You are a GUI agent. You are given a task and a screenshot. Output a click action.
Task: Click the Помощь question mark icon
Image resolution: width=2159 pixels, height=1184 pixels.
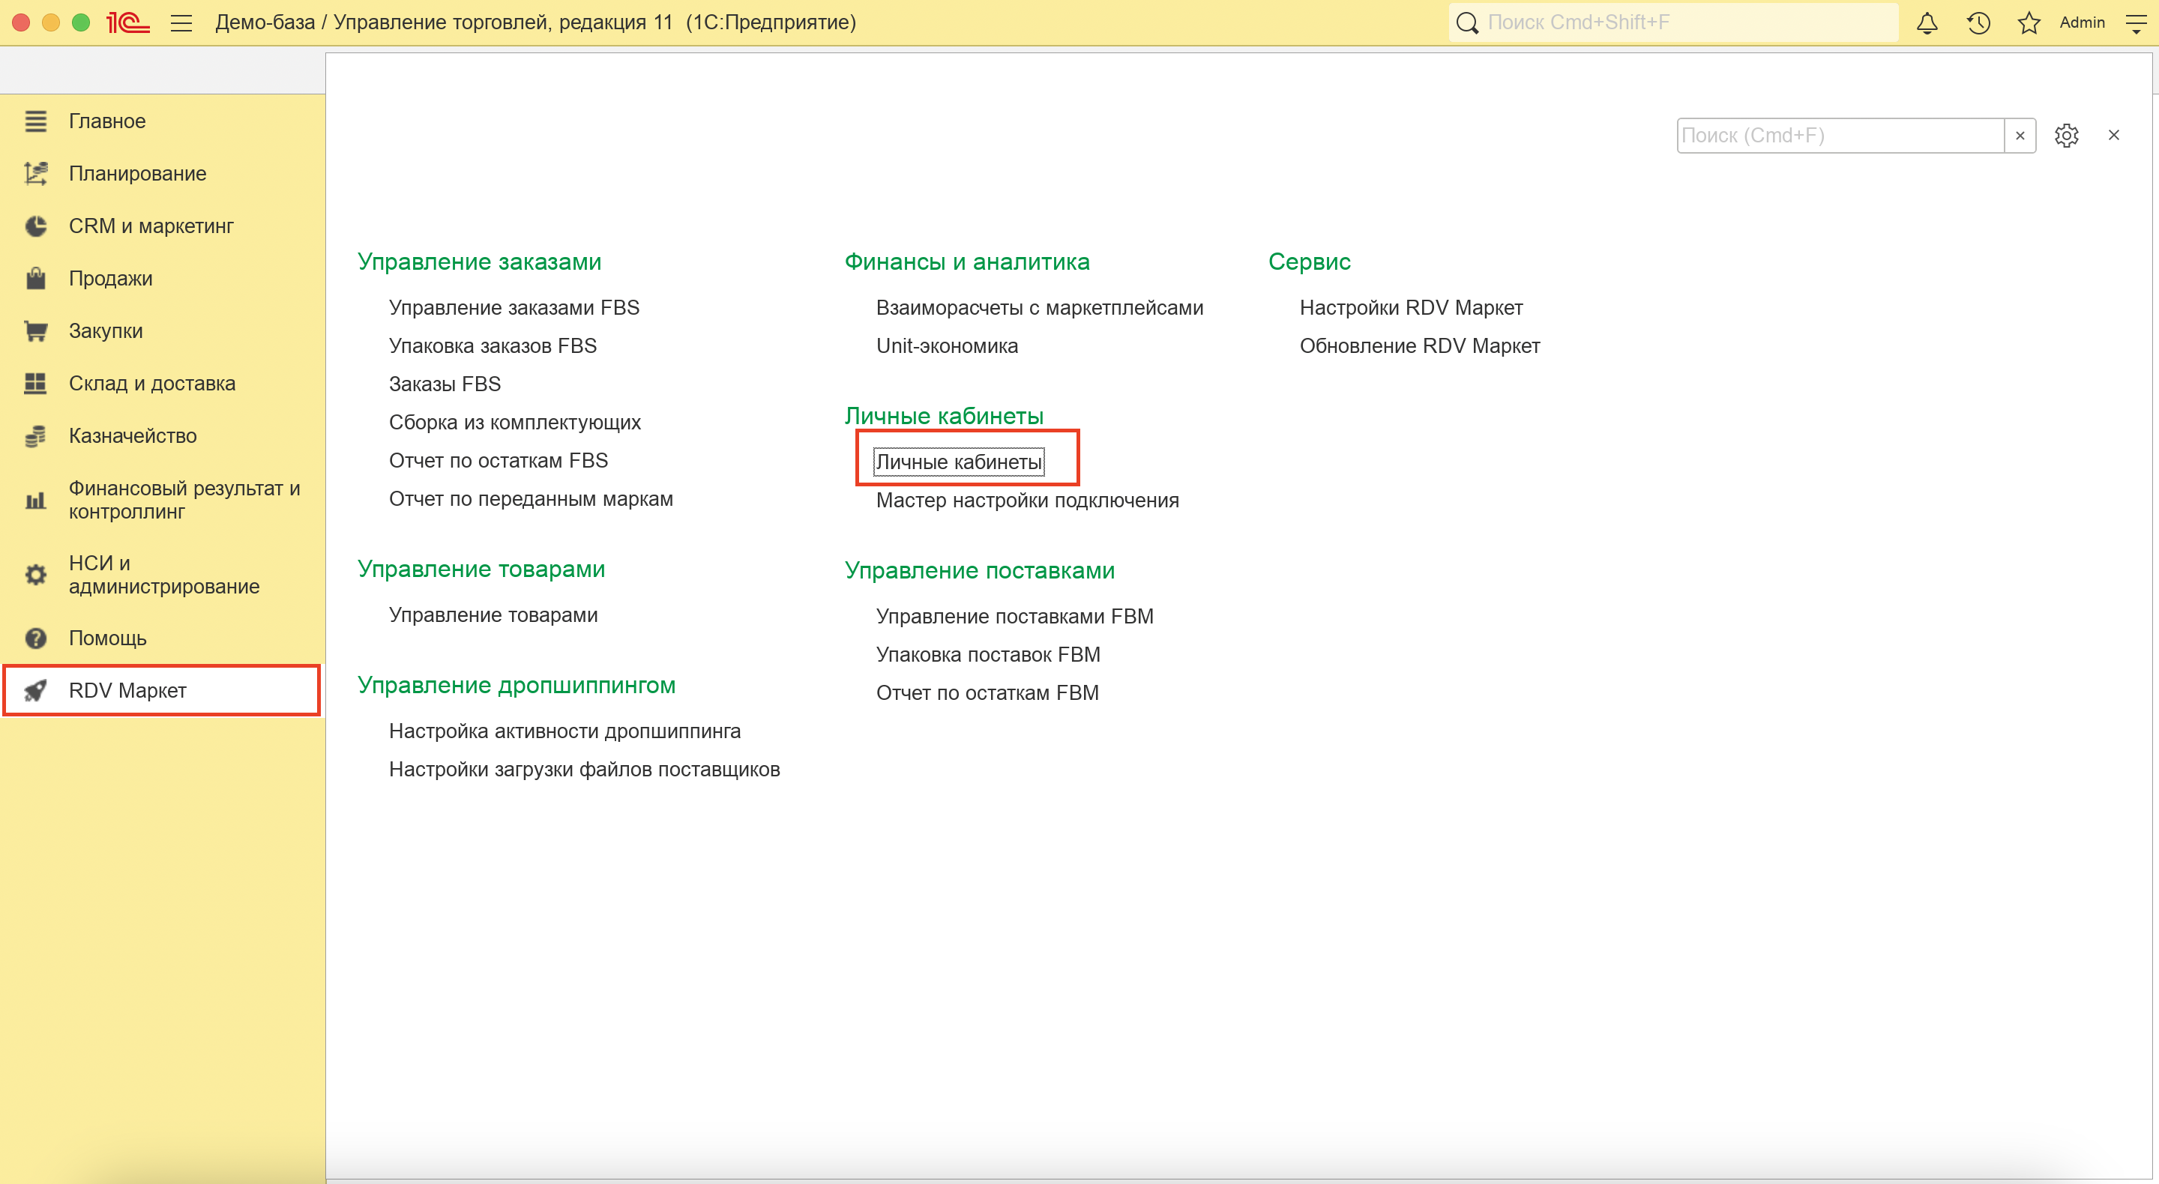[35, 638]
